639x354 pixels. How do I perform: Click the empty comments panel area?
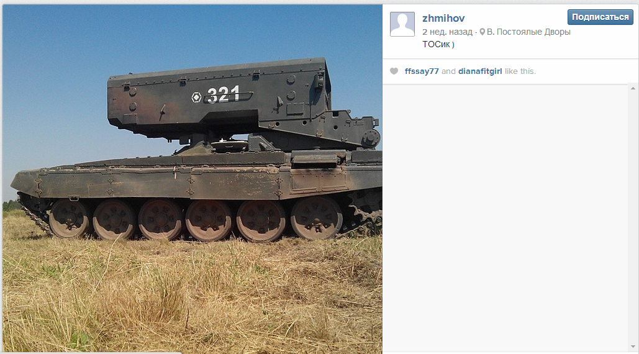coord(505,217)
